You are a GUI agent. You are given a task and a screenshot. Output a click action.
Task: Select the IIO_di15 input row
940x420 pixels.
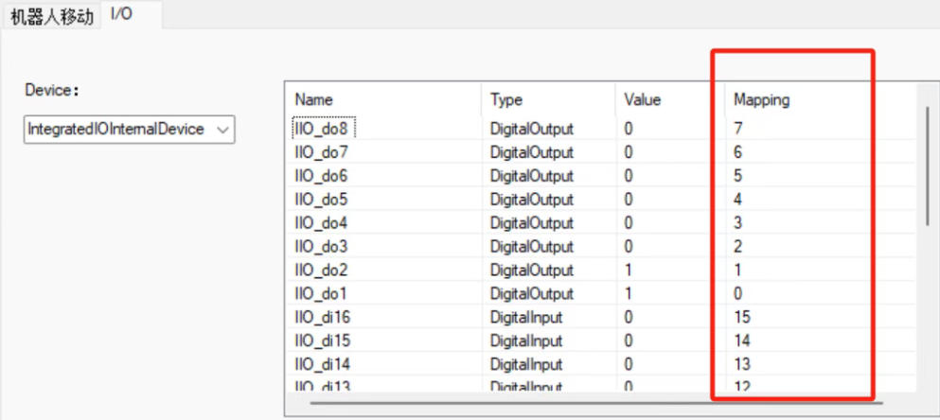(324, 341)
